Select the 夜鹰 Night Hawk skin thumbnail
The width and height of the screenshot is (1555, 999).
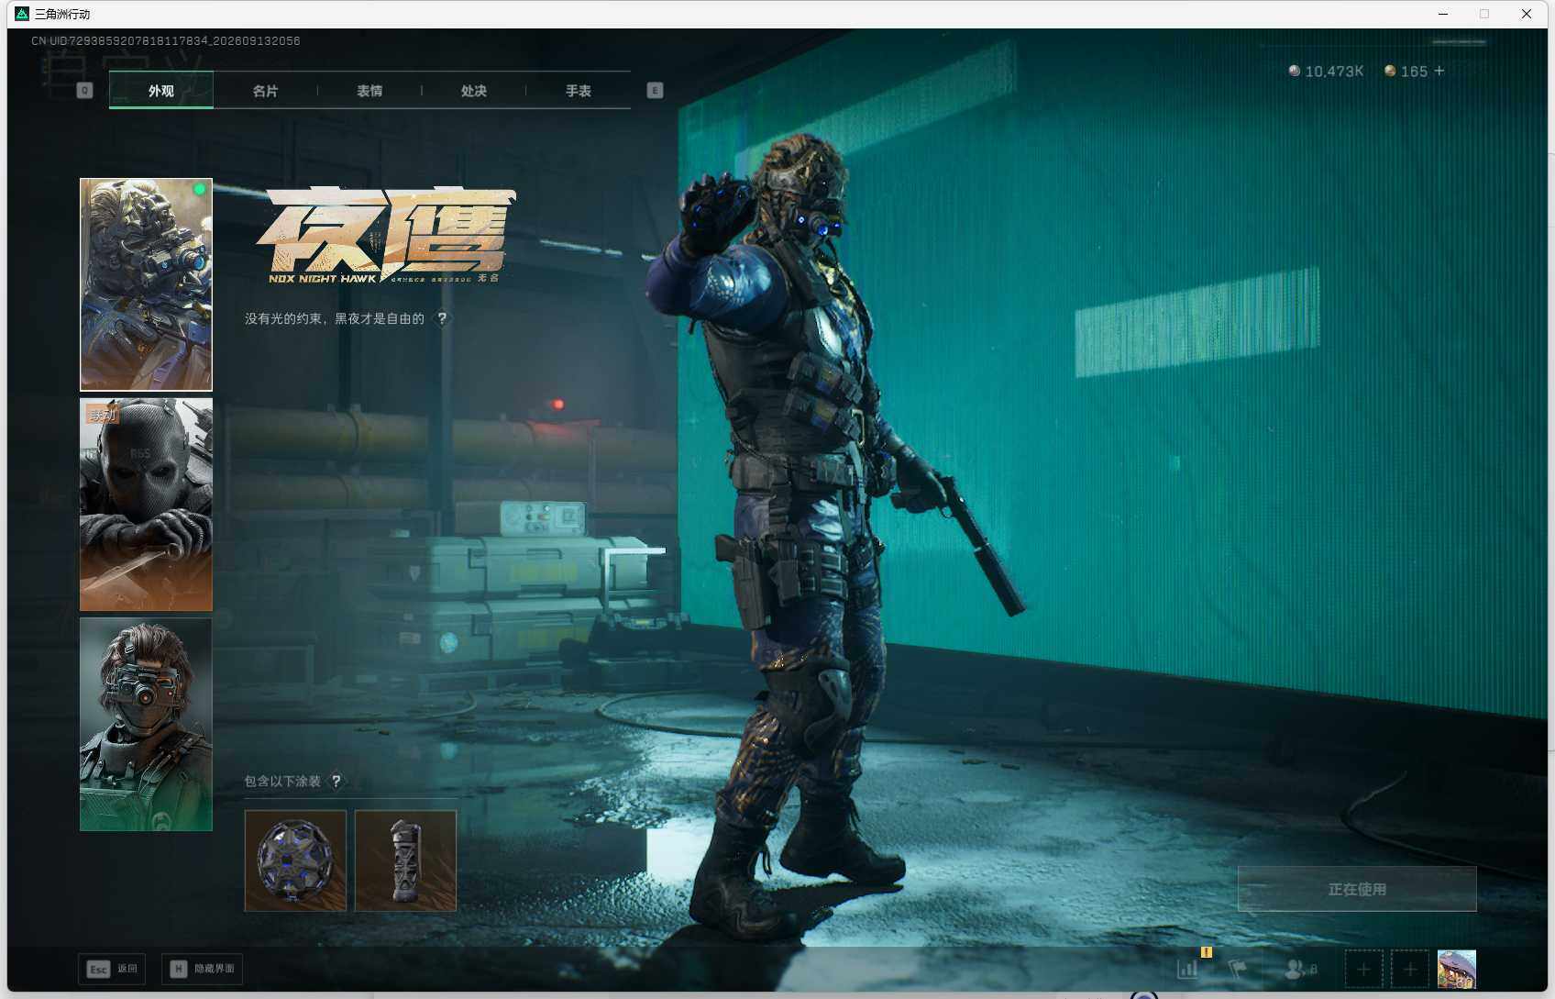[x=146, y=284]
